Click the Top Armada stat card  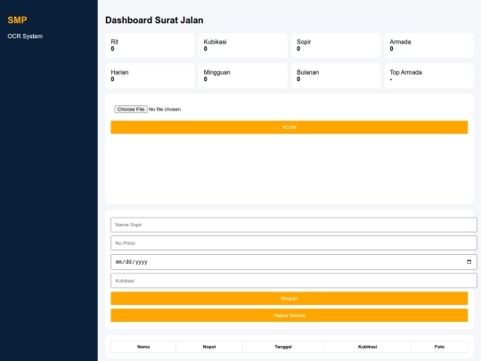click(428, 76)
